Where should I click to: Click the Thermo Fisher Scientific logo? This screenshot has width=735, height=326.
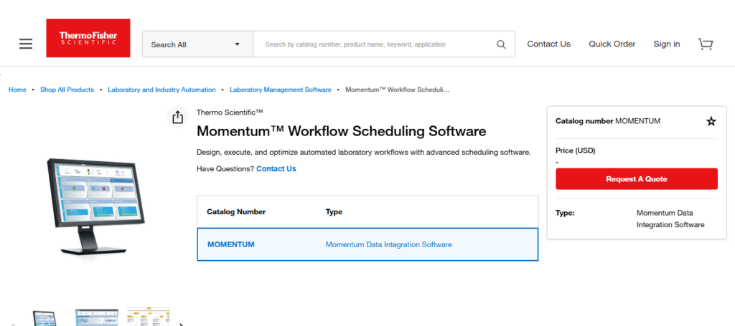[88, 38]
